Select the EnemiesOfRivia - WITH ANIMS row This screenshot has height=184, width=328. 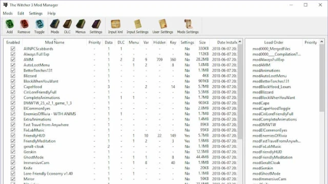coord(120,113)
